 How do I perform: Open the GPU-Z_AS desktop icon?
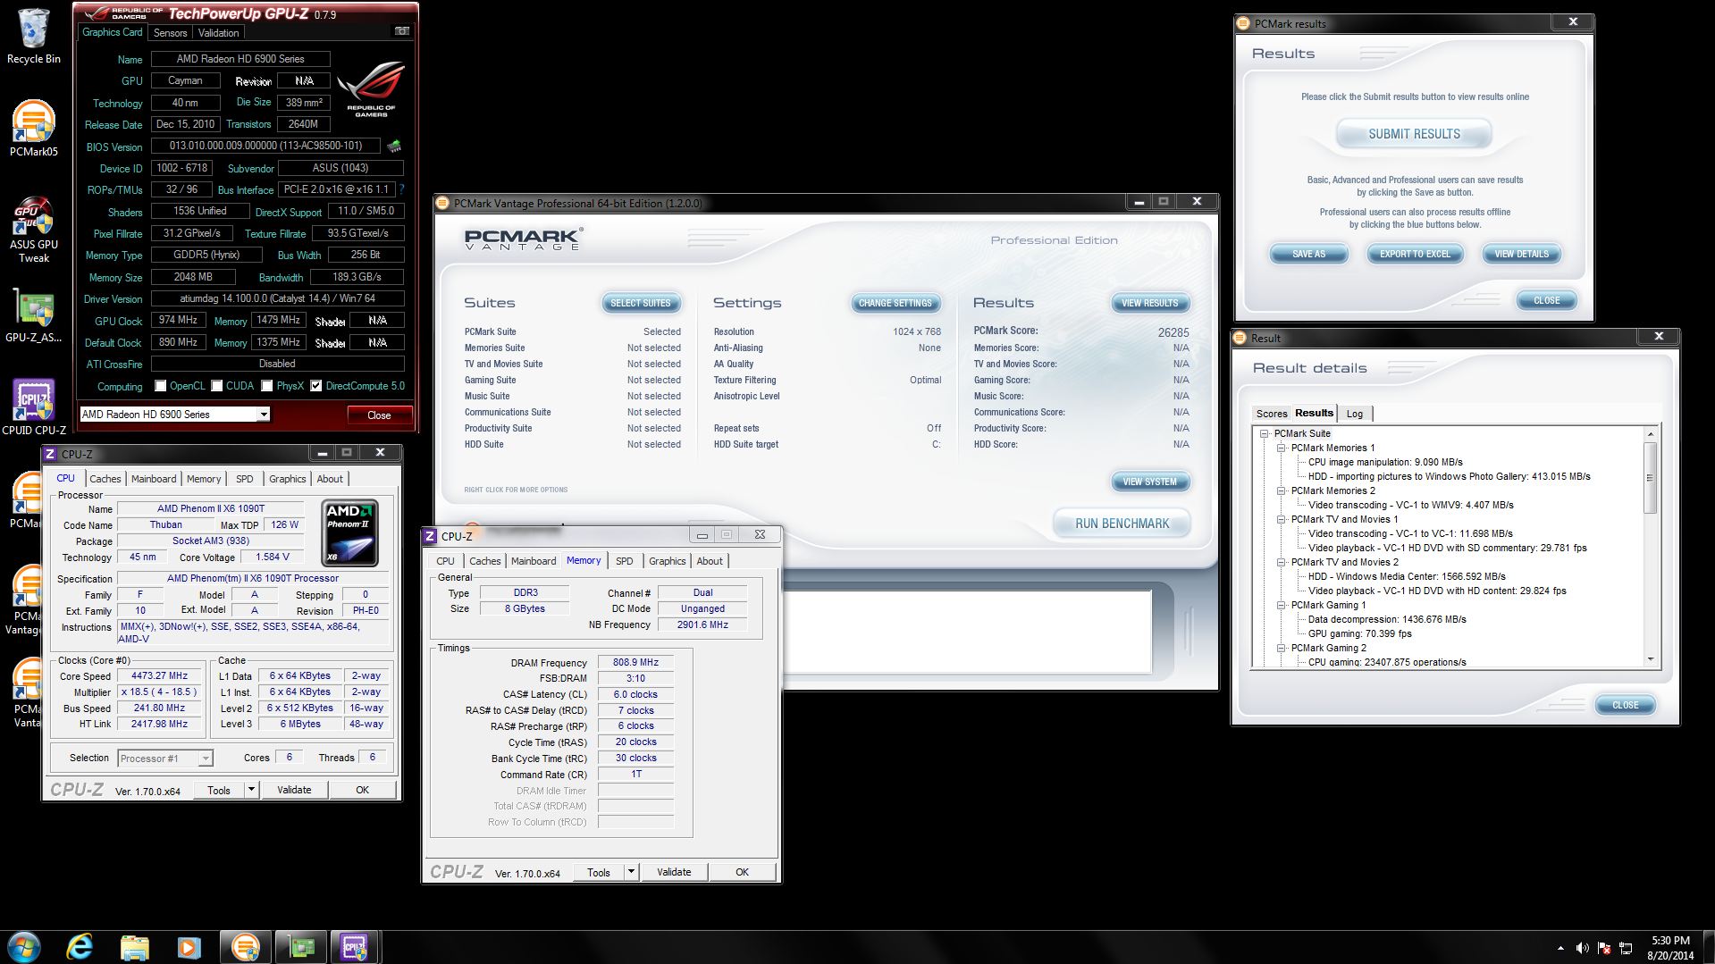[x=33, y=315]
